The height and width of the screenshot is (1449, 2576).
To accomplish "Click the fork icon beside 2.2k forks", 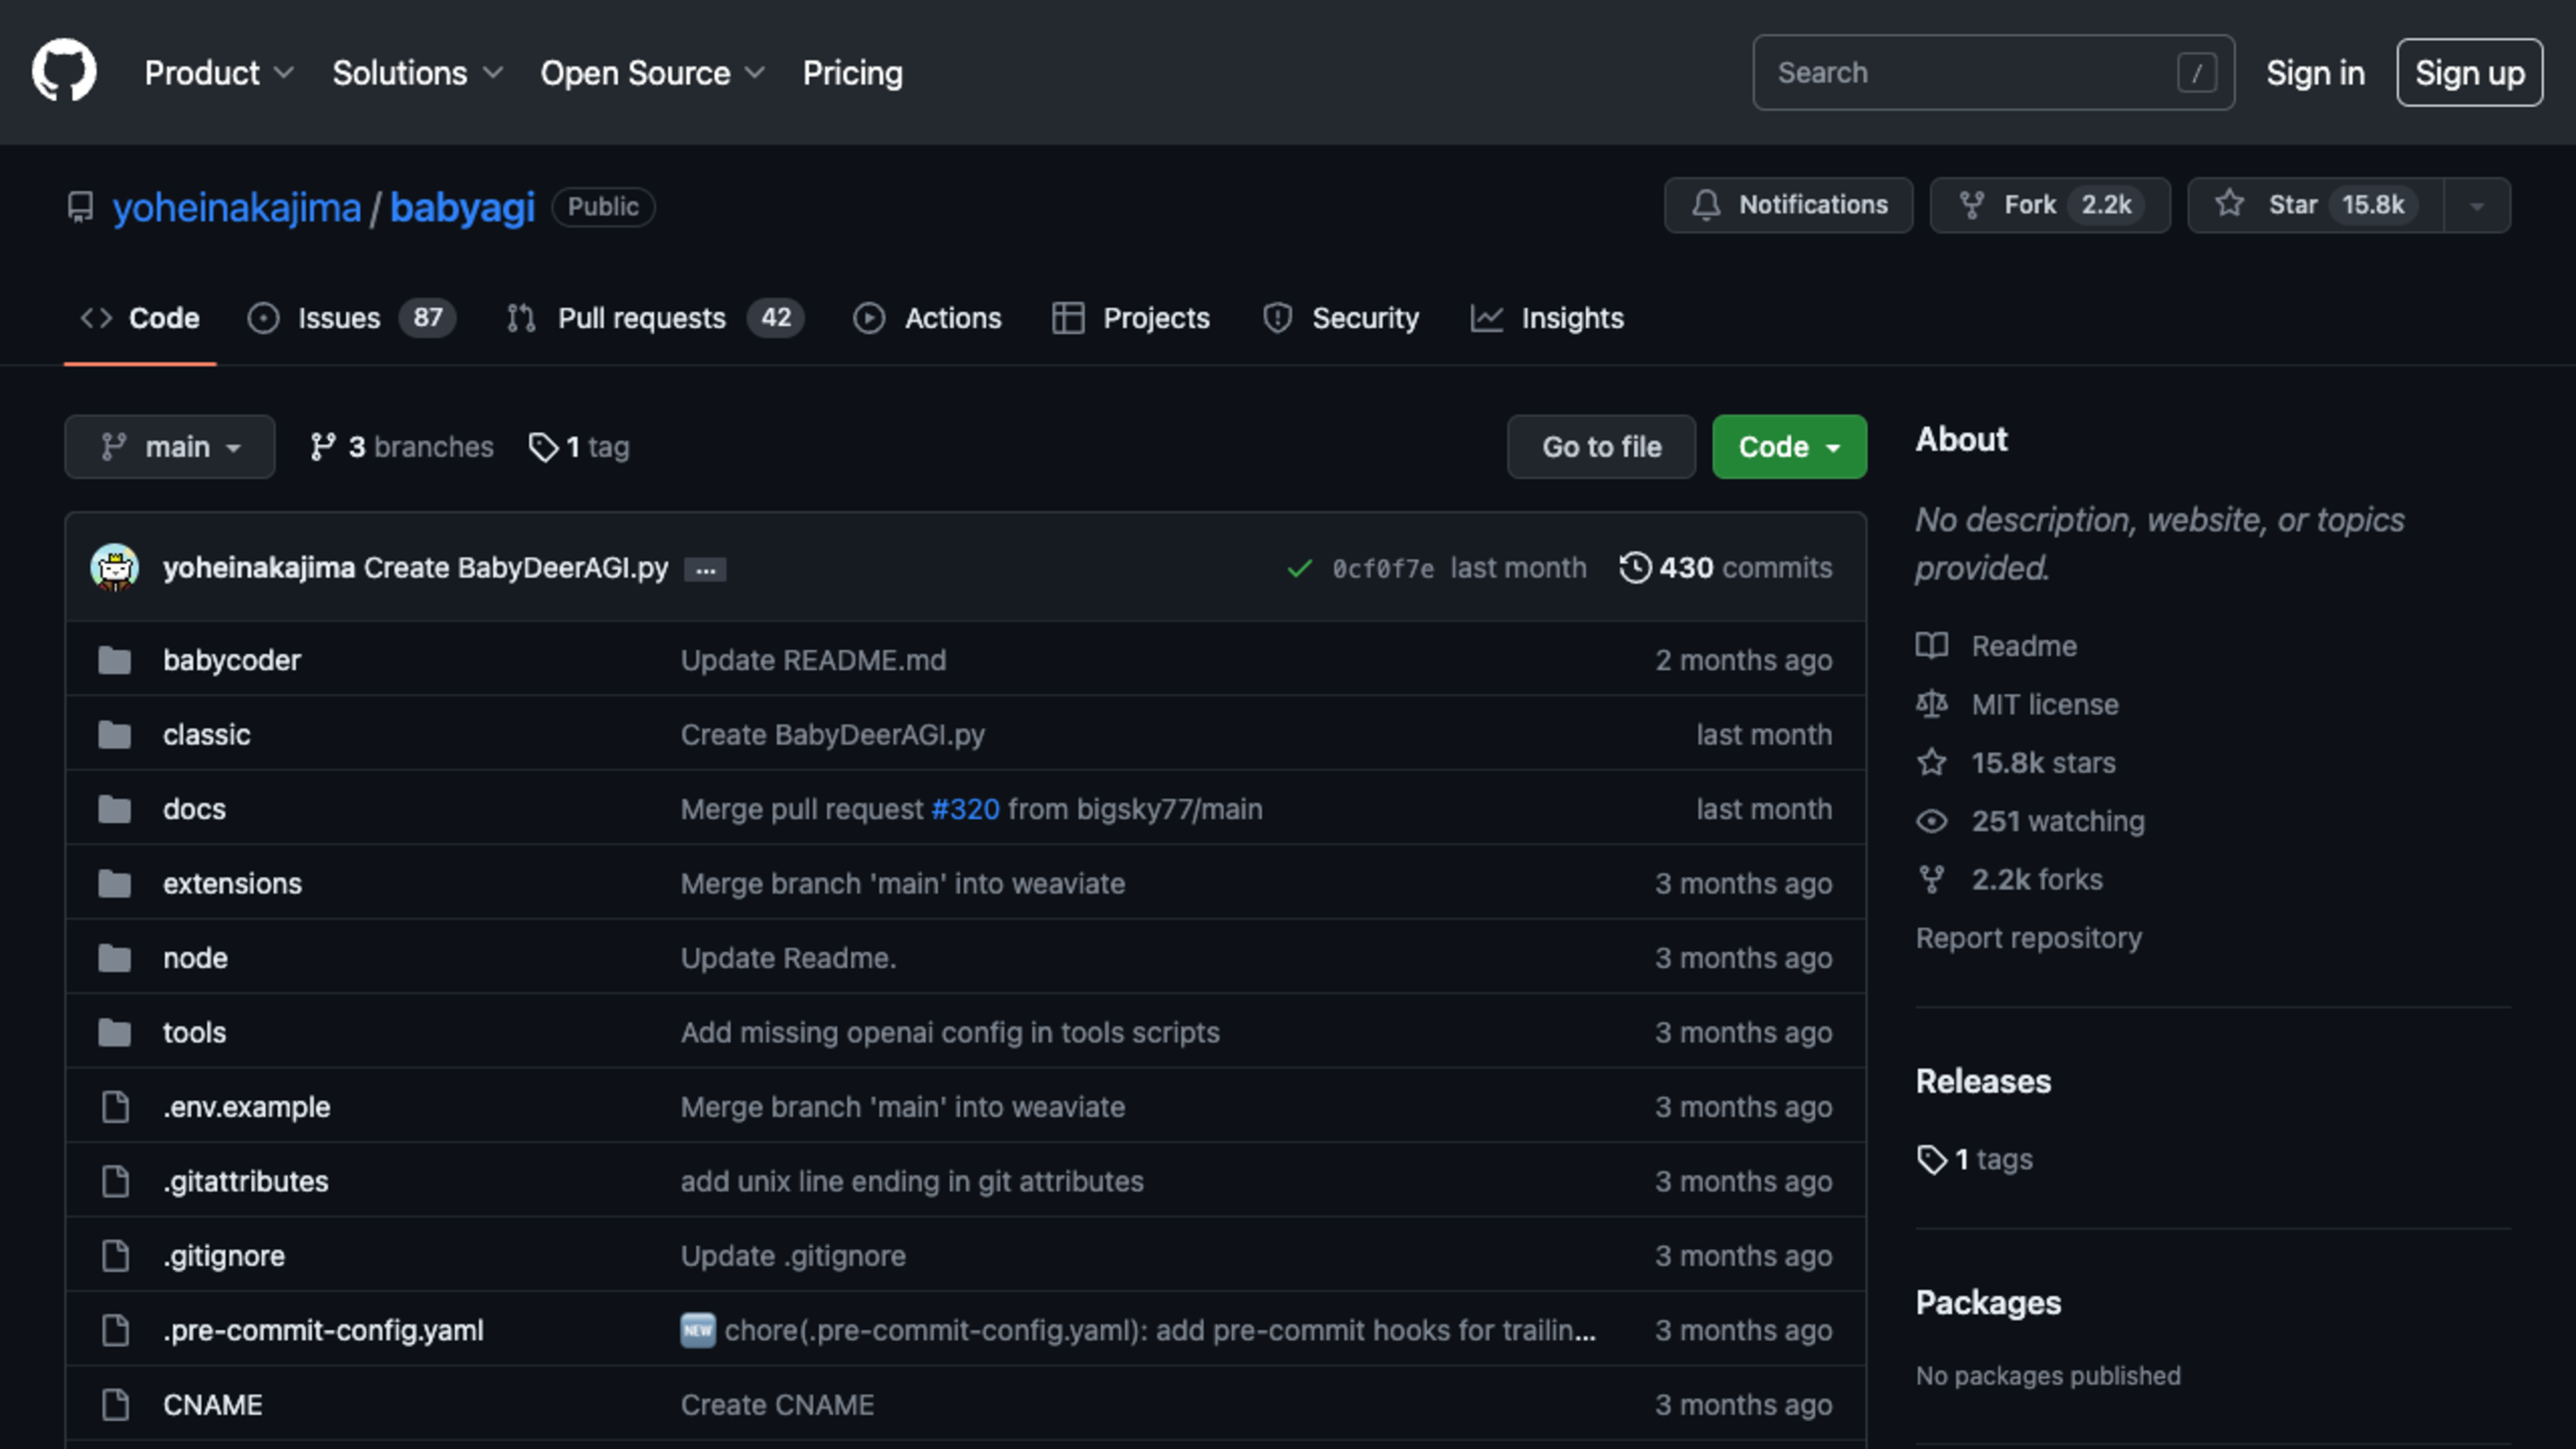I will [x=1932, y=880].
